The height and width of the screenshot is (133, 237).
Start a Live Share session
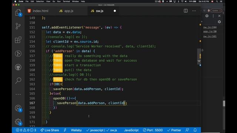pos(50,130)
